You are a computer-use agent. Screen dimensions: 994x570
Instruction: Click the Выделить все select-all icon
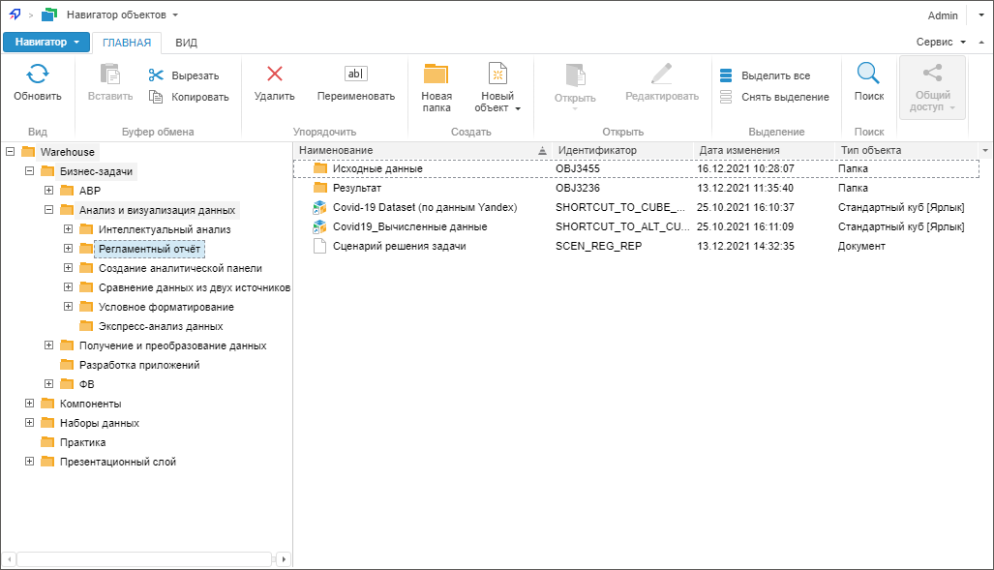726,75
